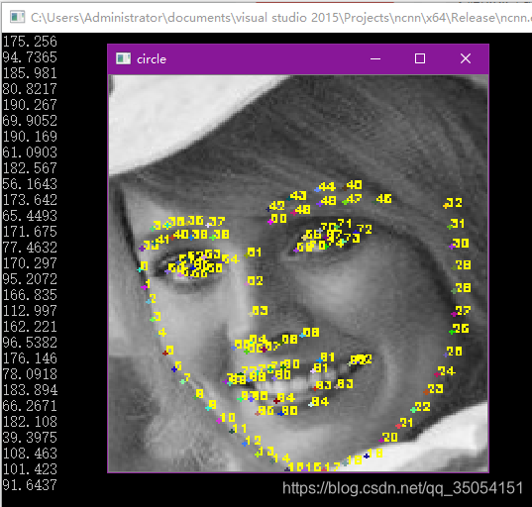The image size is (532, 507).
Task: Click the console value 94.7365
Action: click(x=30, y=57)
